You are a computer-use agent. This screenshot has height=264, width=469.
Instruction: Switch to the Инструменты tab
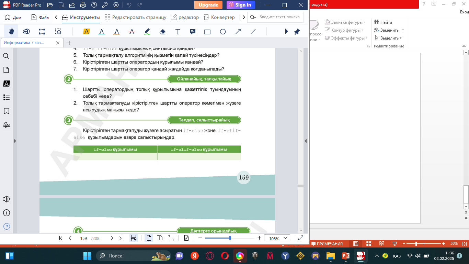(x=81, y=17)
